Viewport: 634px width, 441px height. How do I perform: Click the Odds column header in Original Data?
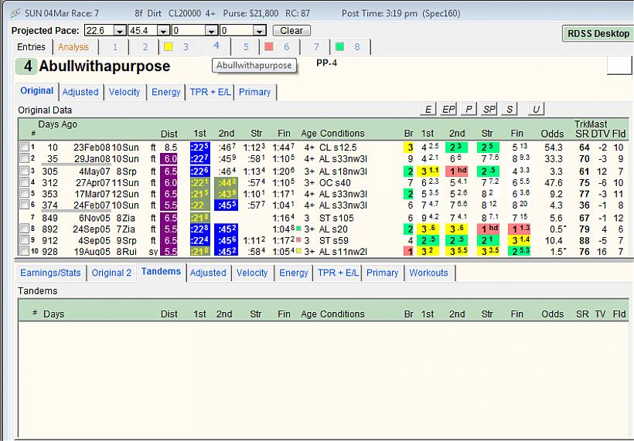tap(552, 134)
